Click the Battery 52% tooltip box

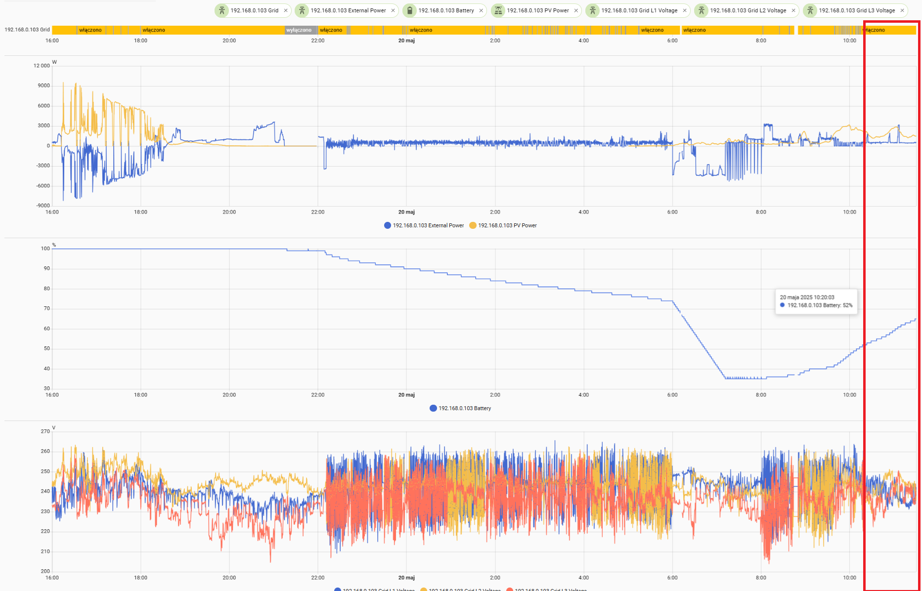pos(816,301)
